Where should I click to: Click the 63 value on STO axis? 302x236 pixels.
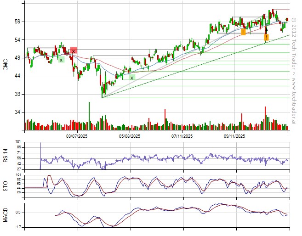18,184
